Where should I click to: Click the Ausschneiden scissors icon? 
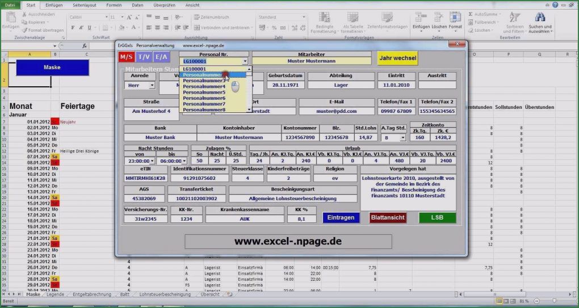25,14
